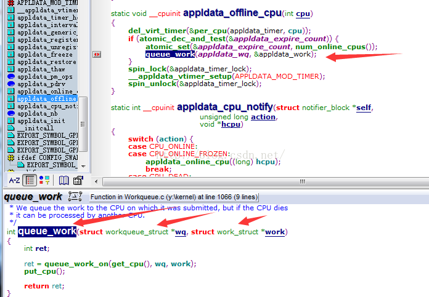Click the atomic_set call in the code
Image resolution: width=429 pixels, height=297 pixels.
pos(168,47)
